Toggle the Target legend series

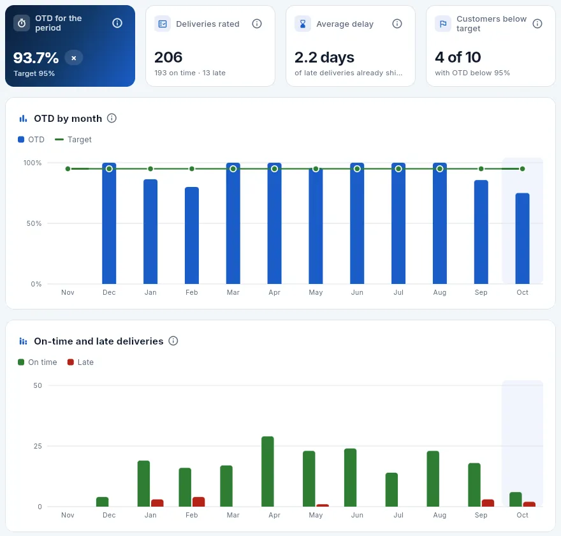[73, 140]
